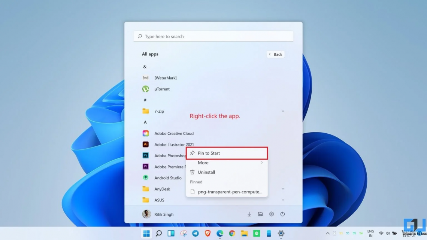This screenshot has height=240, width=427.
Task: Click the Back button
Action: (x=275, y=54)
